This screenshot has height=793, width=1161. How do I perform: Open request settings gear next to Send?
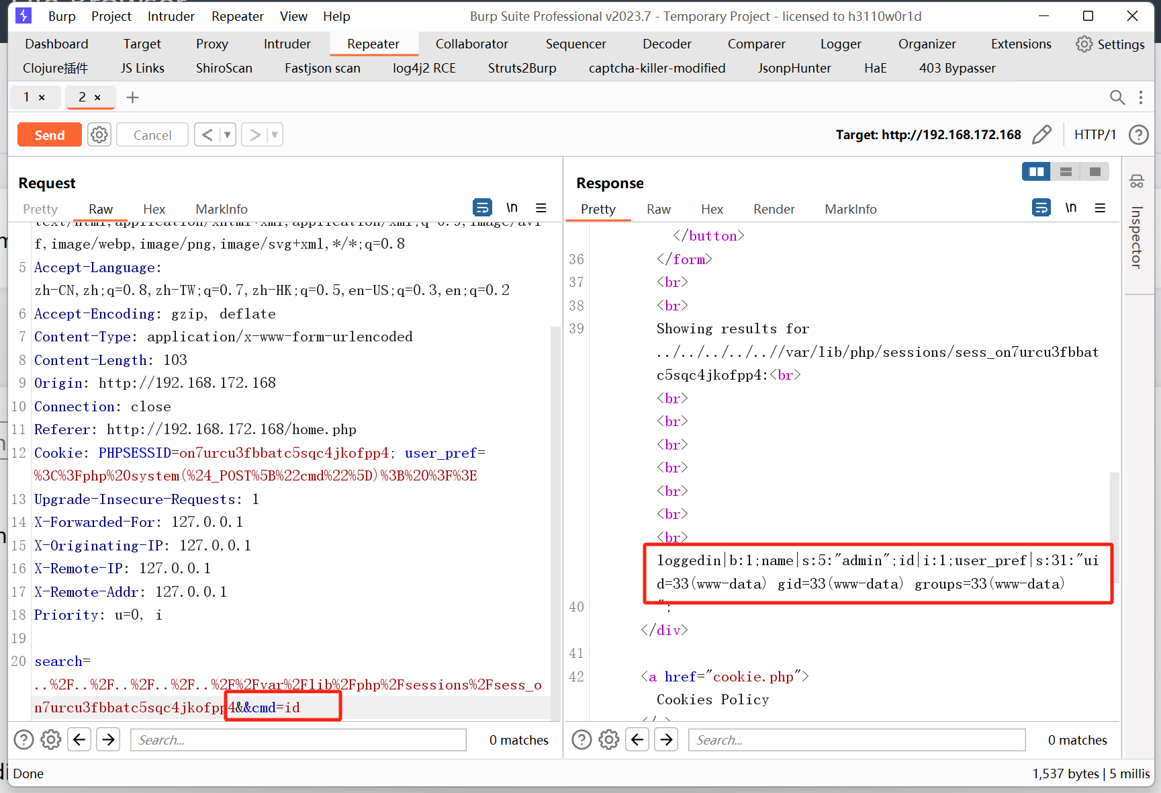pyautogui.click(x=99, y=135)
